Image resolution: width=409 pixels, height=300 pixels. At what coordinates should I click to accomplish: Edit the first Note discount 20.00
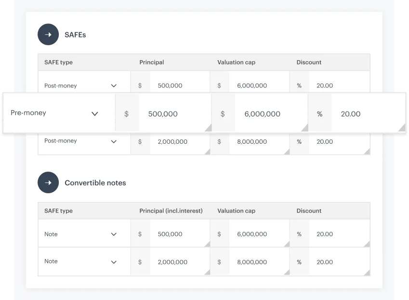[339, 234]
